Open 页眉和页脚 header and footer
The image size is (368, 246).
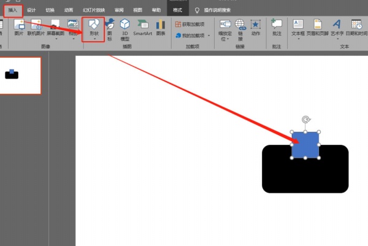tap(317, 28)
